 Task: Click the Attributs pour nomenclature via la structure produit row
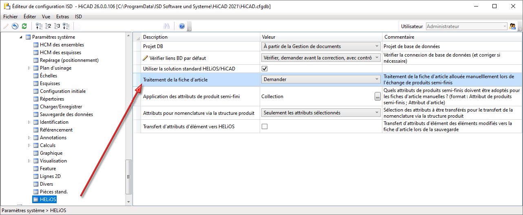[x=328, y=113]
